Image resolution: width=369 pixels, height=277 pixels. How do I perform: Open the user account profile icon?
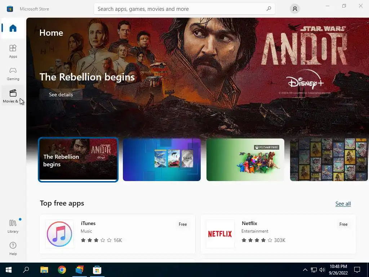(x=295, y=9)
